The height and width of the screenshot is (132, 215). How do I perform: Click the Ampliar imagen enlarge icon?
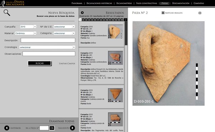tap(163, 13)
